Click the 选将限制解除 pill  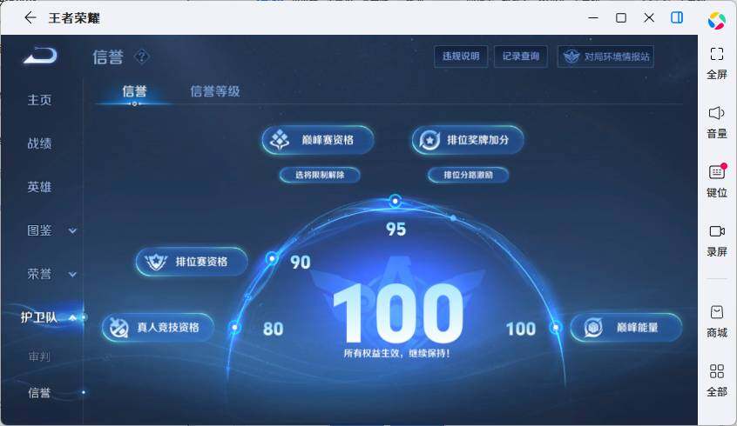click(x=320, y=175)
